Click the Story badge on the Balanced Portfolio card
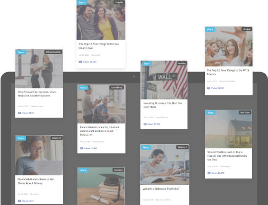268x205 pixels. pos(146,147)
